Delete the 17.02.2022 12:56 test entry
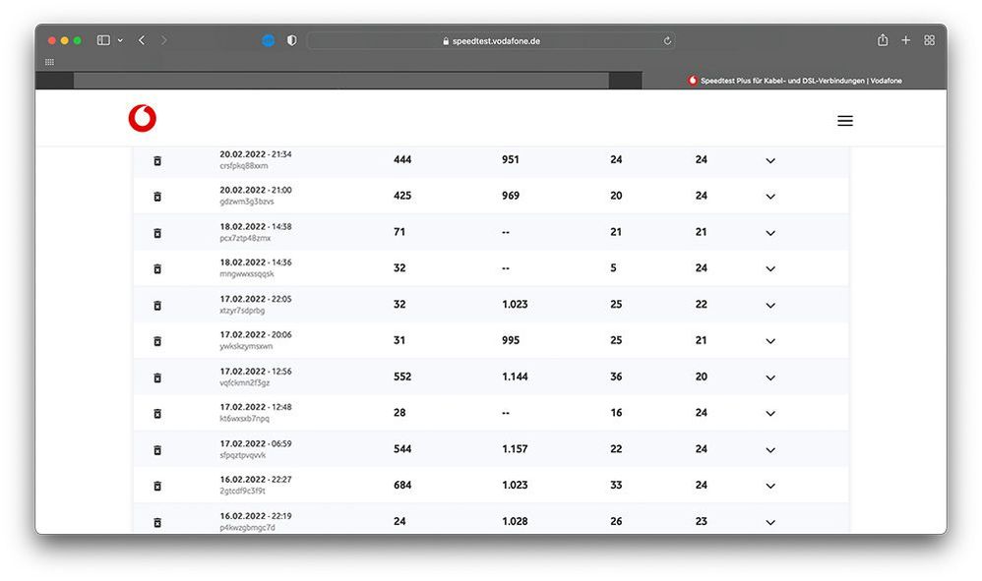Screen dimensions: 982x581 click(x=157, y=378)
